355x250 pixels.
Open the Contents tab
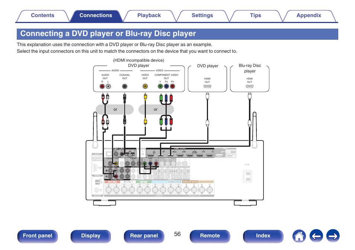pyautogui.click(x=42, y=16)
